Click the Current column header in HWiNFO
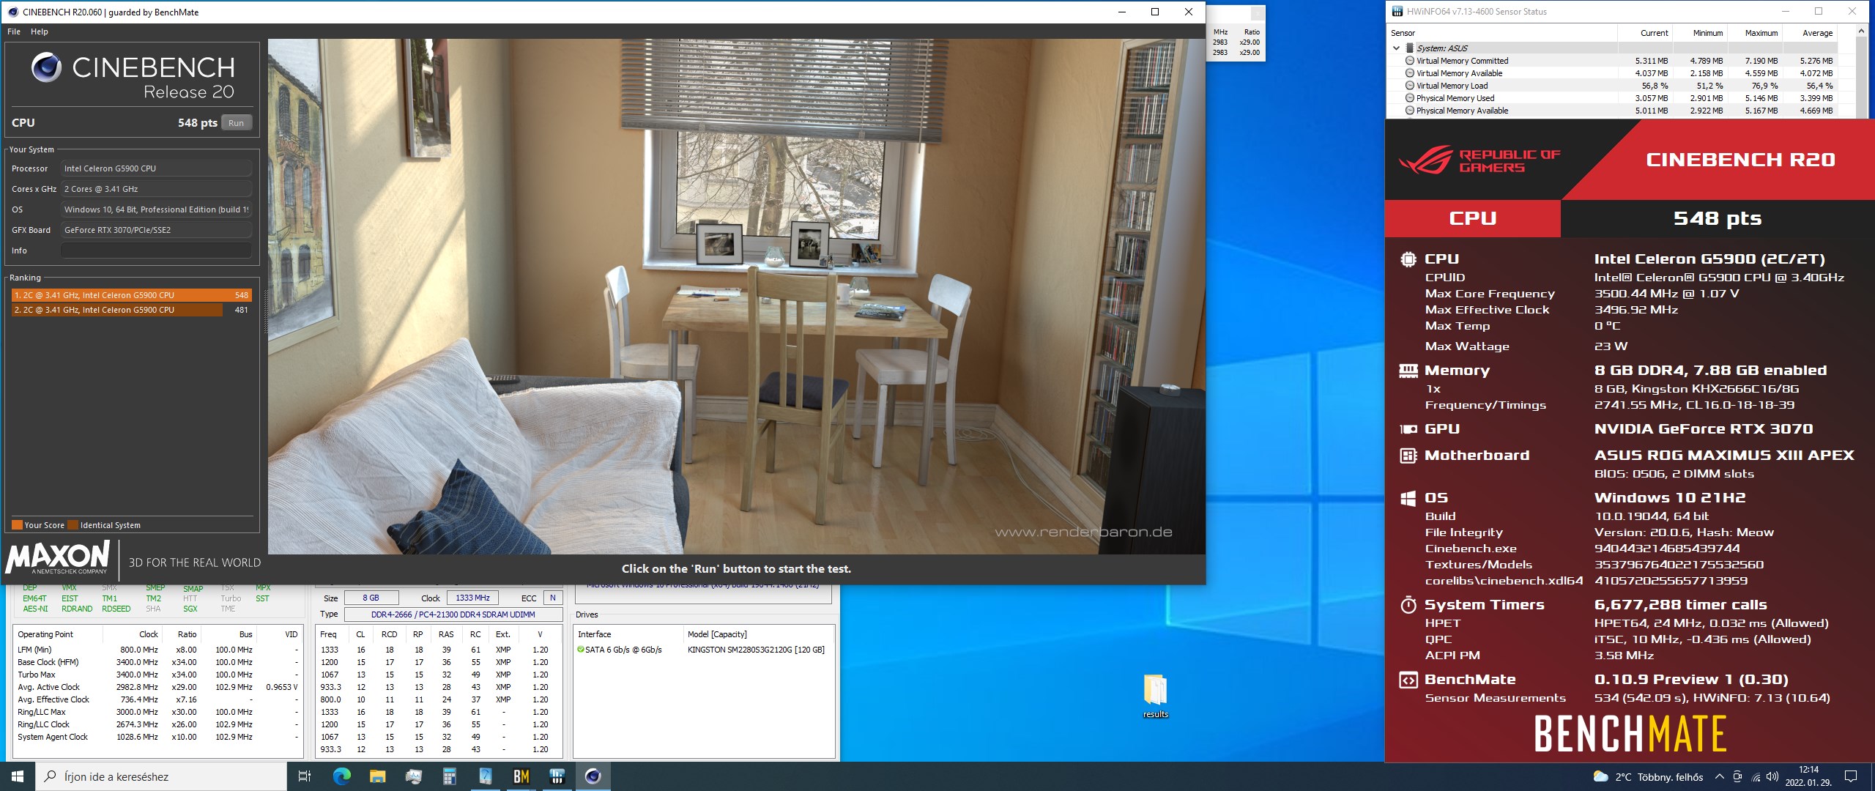Viewport: 1875px width, 791px height. tap(1646, 33)
